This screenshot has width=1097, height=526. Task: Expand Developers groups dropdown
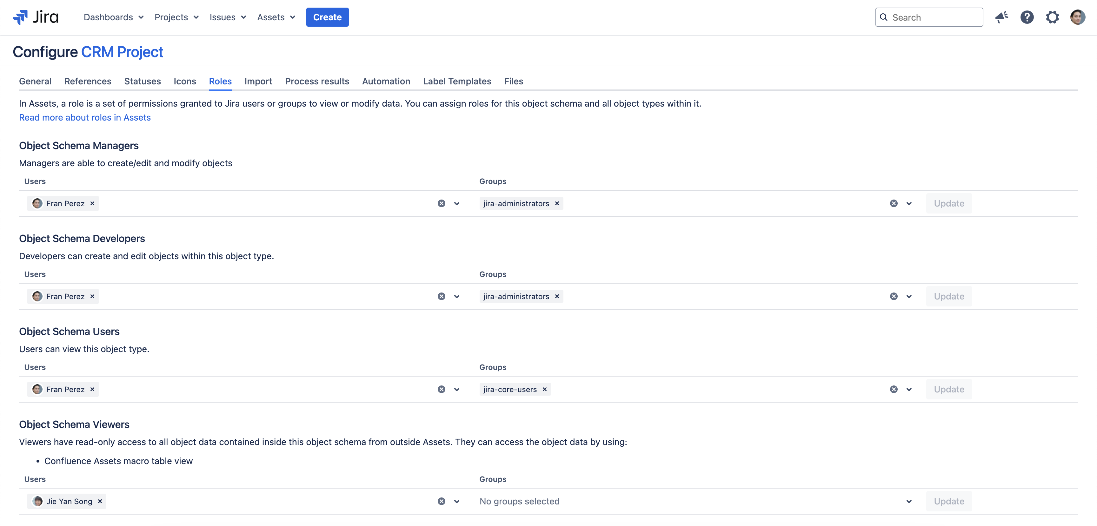(x=909, y=296)
